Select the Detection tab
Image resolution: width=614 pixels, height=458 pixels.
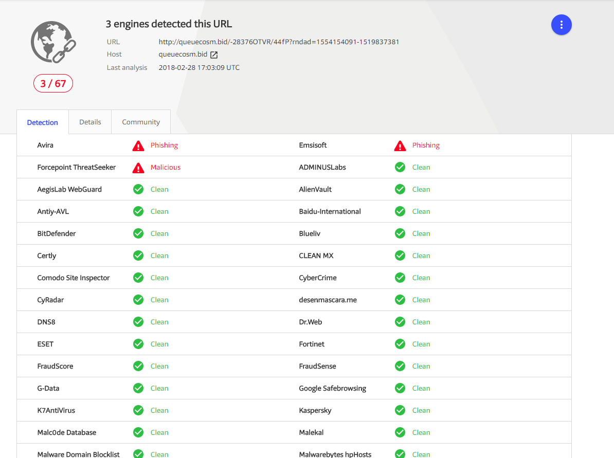[43, 122]
